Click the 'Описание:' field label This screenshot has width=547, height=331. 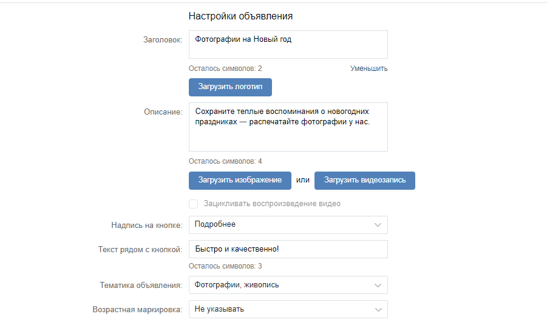(163, 112)
